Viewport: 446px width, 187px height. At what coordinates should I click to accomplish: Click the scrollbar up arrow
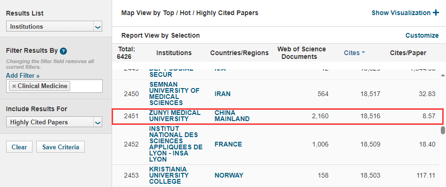click(x=443, y=75)
